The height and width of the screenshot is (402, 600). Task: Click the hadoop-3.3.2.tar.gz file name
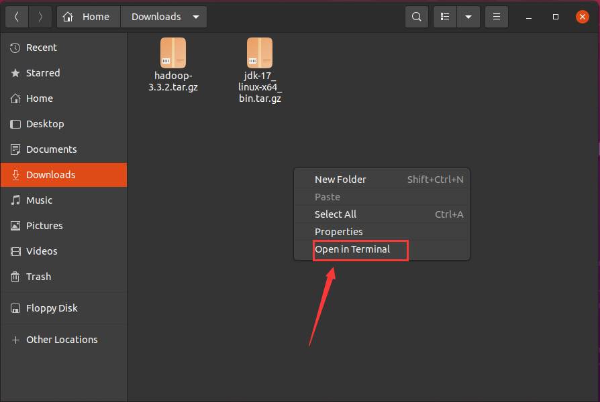click(x=173, y=81)
